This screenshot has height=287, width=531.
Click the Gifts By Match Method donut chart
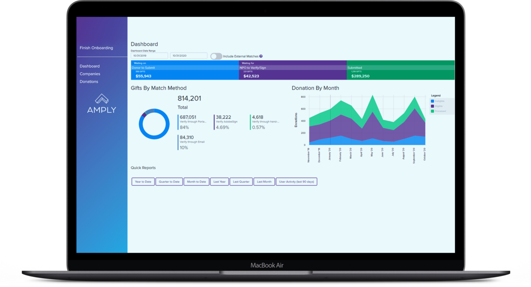(x=154, y=124)
